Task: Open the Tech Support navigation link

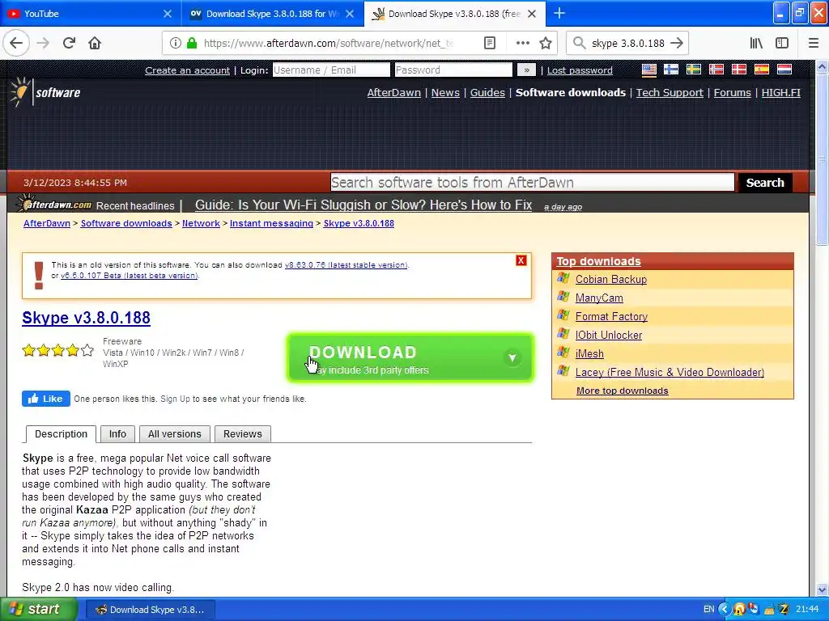Action: coord(670,92)
